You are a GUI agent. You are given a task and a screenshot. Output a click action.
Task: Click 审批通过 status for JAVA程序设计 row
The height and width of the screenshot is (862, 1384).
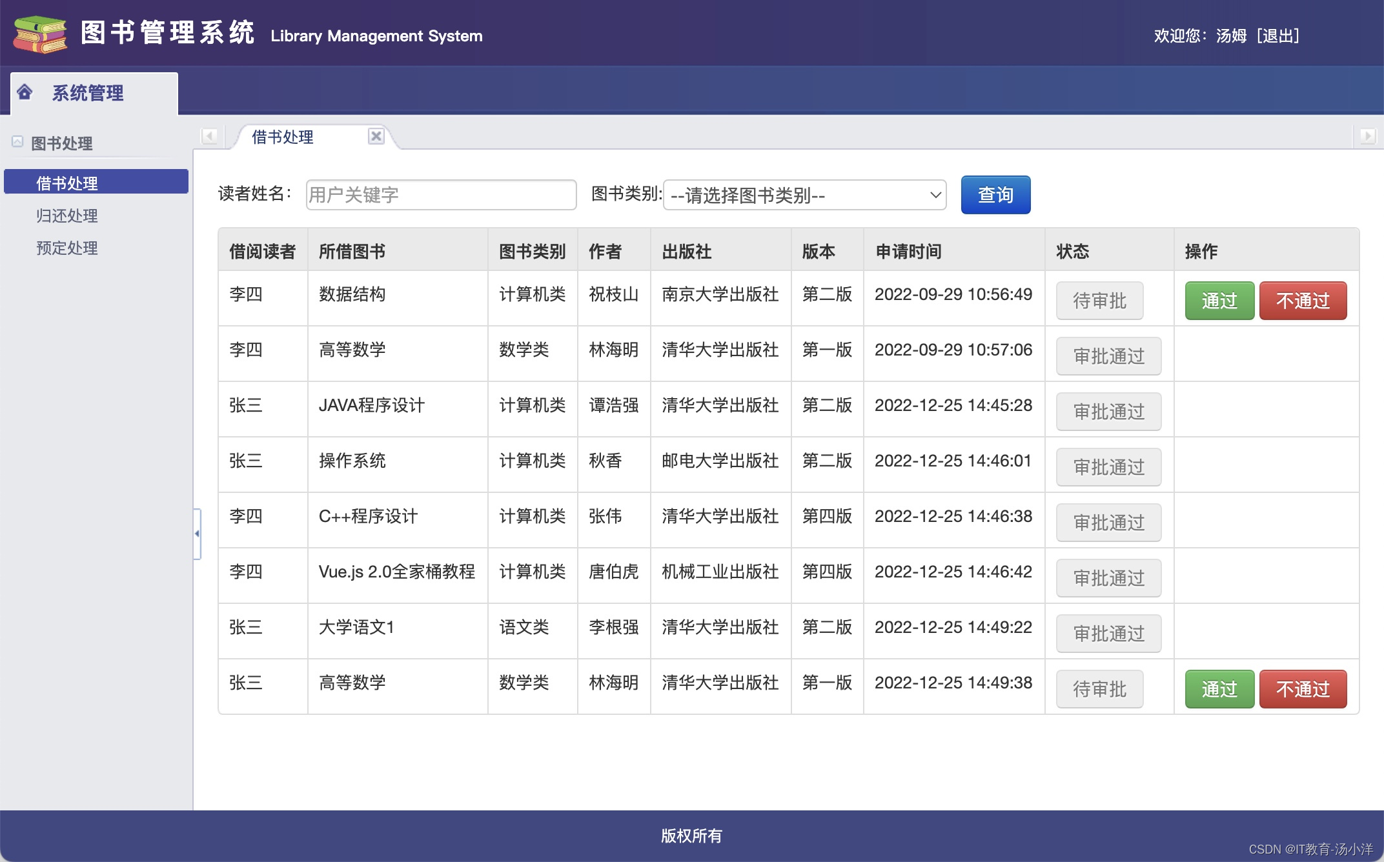[x=1108, y=412]
